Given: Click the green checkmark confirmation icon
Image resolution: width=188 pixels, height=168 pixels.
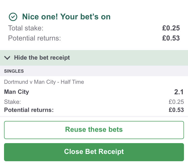Looking at the screenshot, I should 13,17.
